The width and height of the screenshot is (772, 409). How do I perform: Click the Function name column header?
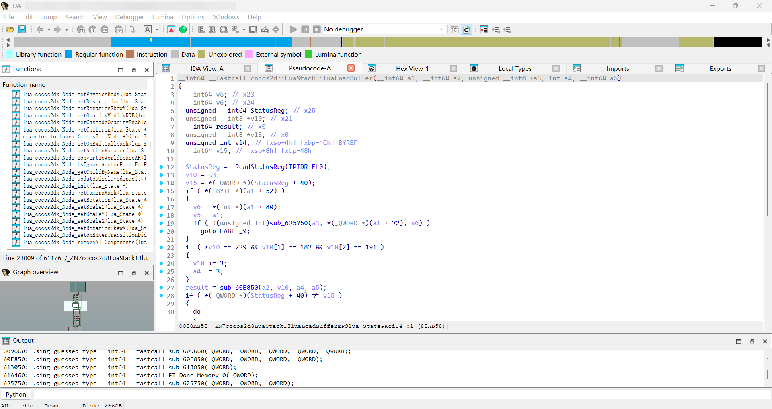click(x=24, y=84)
